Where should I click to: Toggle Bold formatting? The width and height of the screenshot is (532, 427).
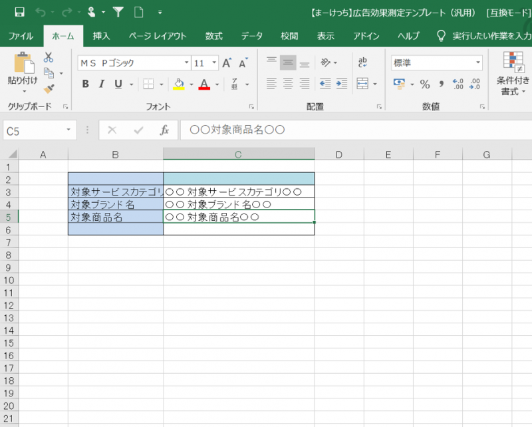click(x=85, y=84)
